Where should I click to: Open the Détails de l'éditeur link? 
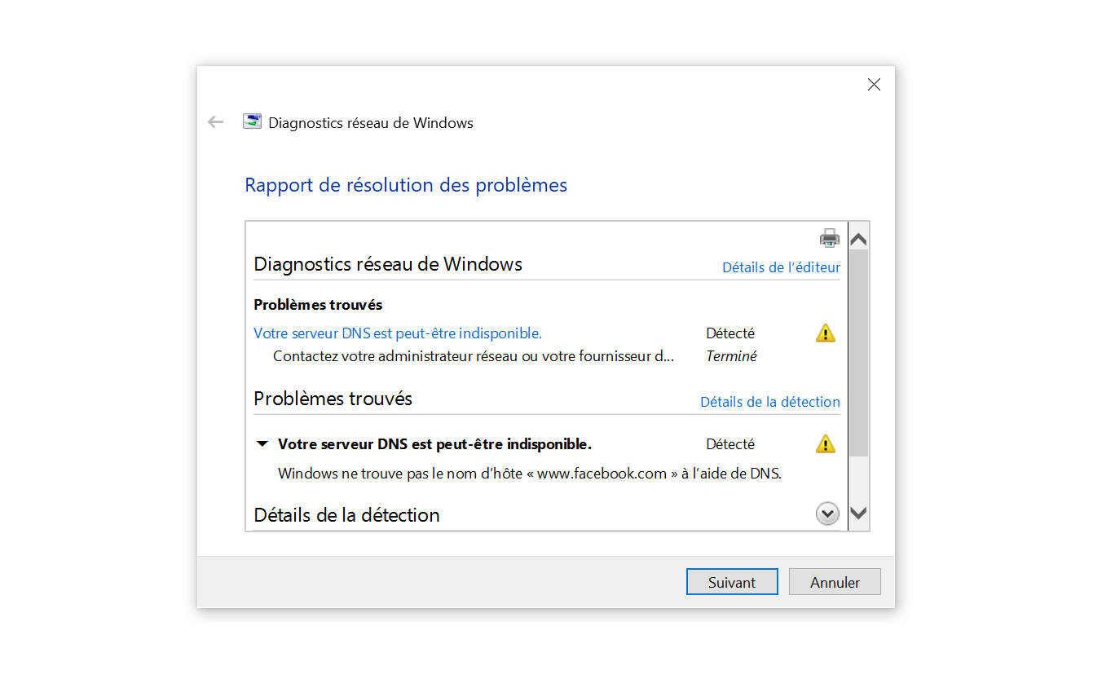tap(781, 267)
